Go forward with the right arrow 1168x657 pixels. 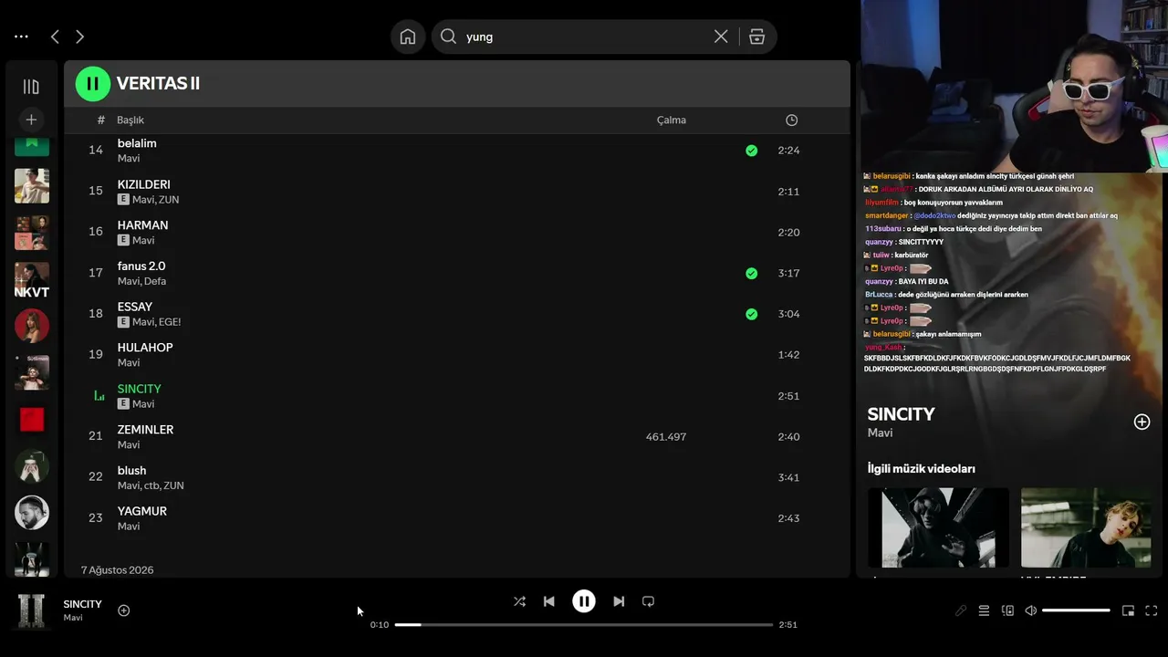[x=79, y=36]
